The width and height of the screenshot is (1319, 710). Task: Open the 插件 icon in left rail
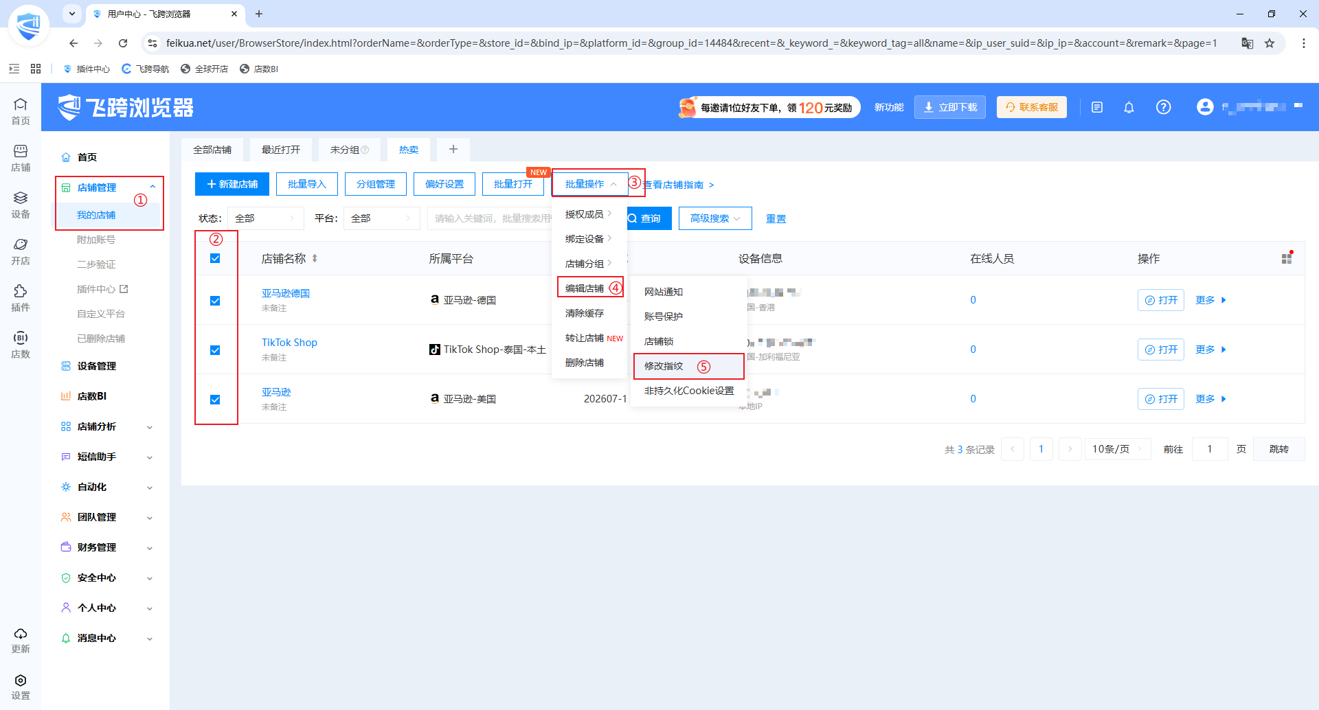click(21, 298)
